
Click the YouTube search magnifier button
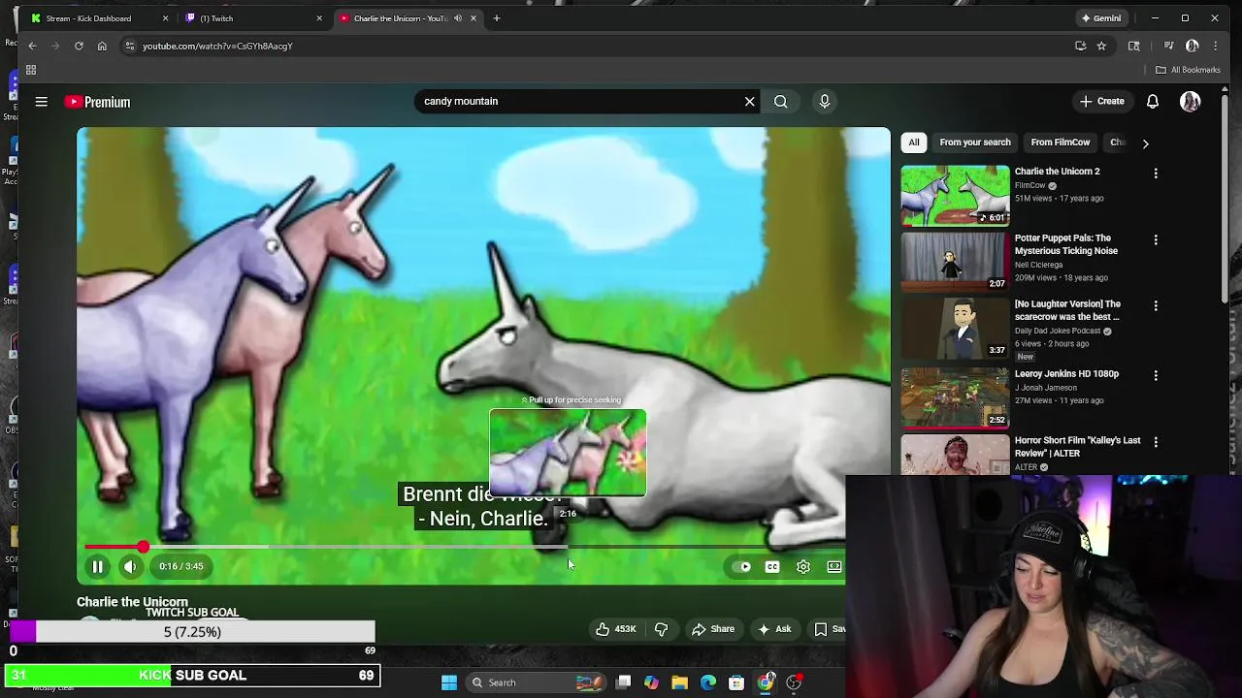point(781,101)
